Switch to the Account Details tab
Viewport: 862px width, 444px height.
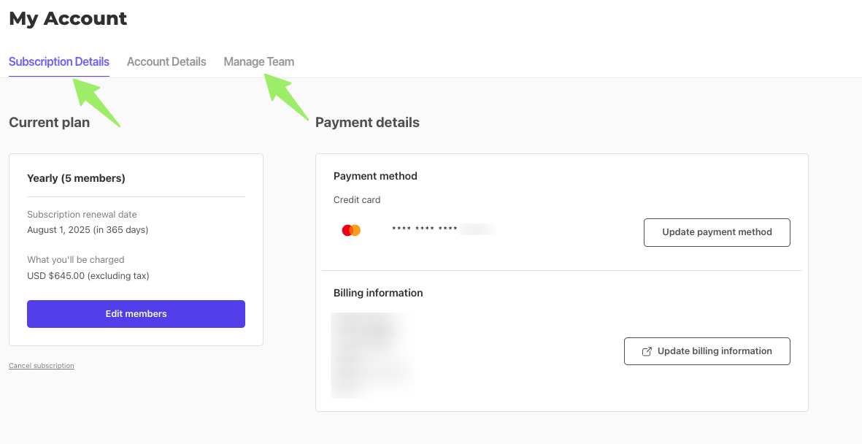(166, 61)
